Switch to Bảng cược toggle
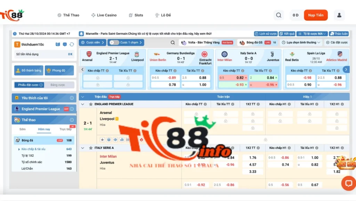The image size is (356, 201). pyautogui.click(x=58, y=85)
